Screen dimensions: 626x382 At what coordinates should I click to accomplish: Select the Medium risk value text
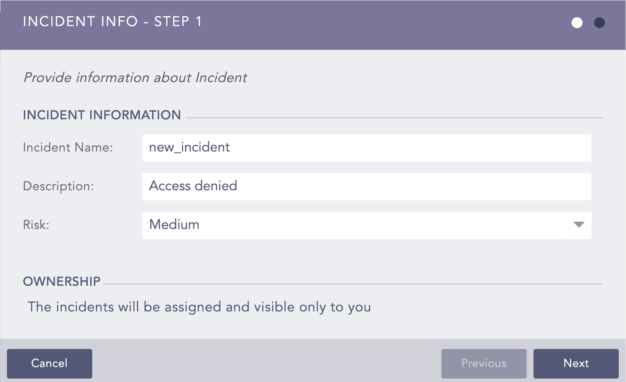click(x=174, y=225)
